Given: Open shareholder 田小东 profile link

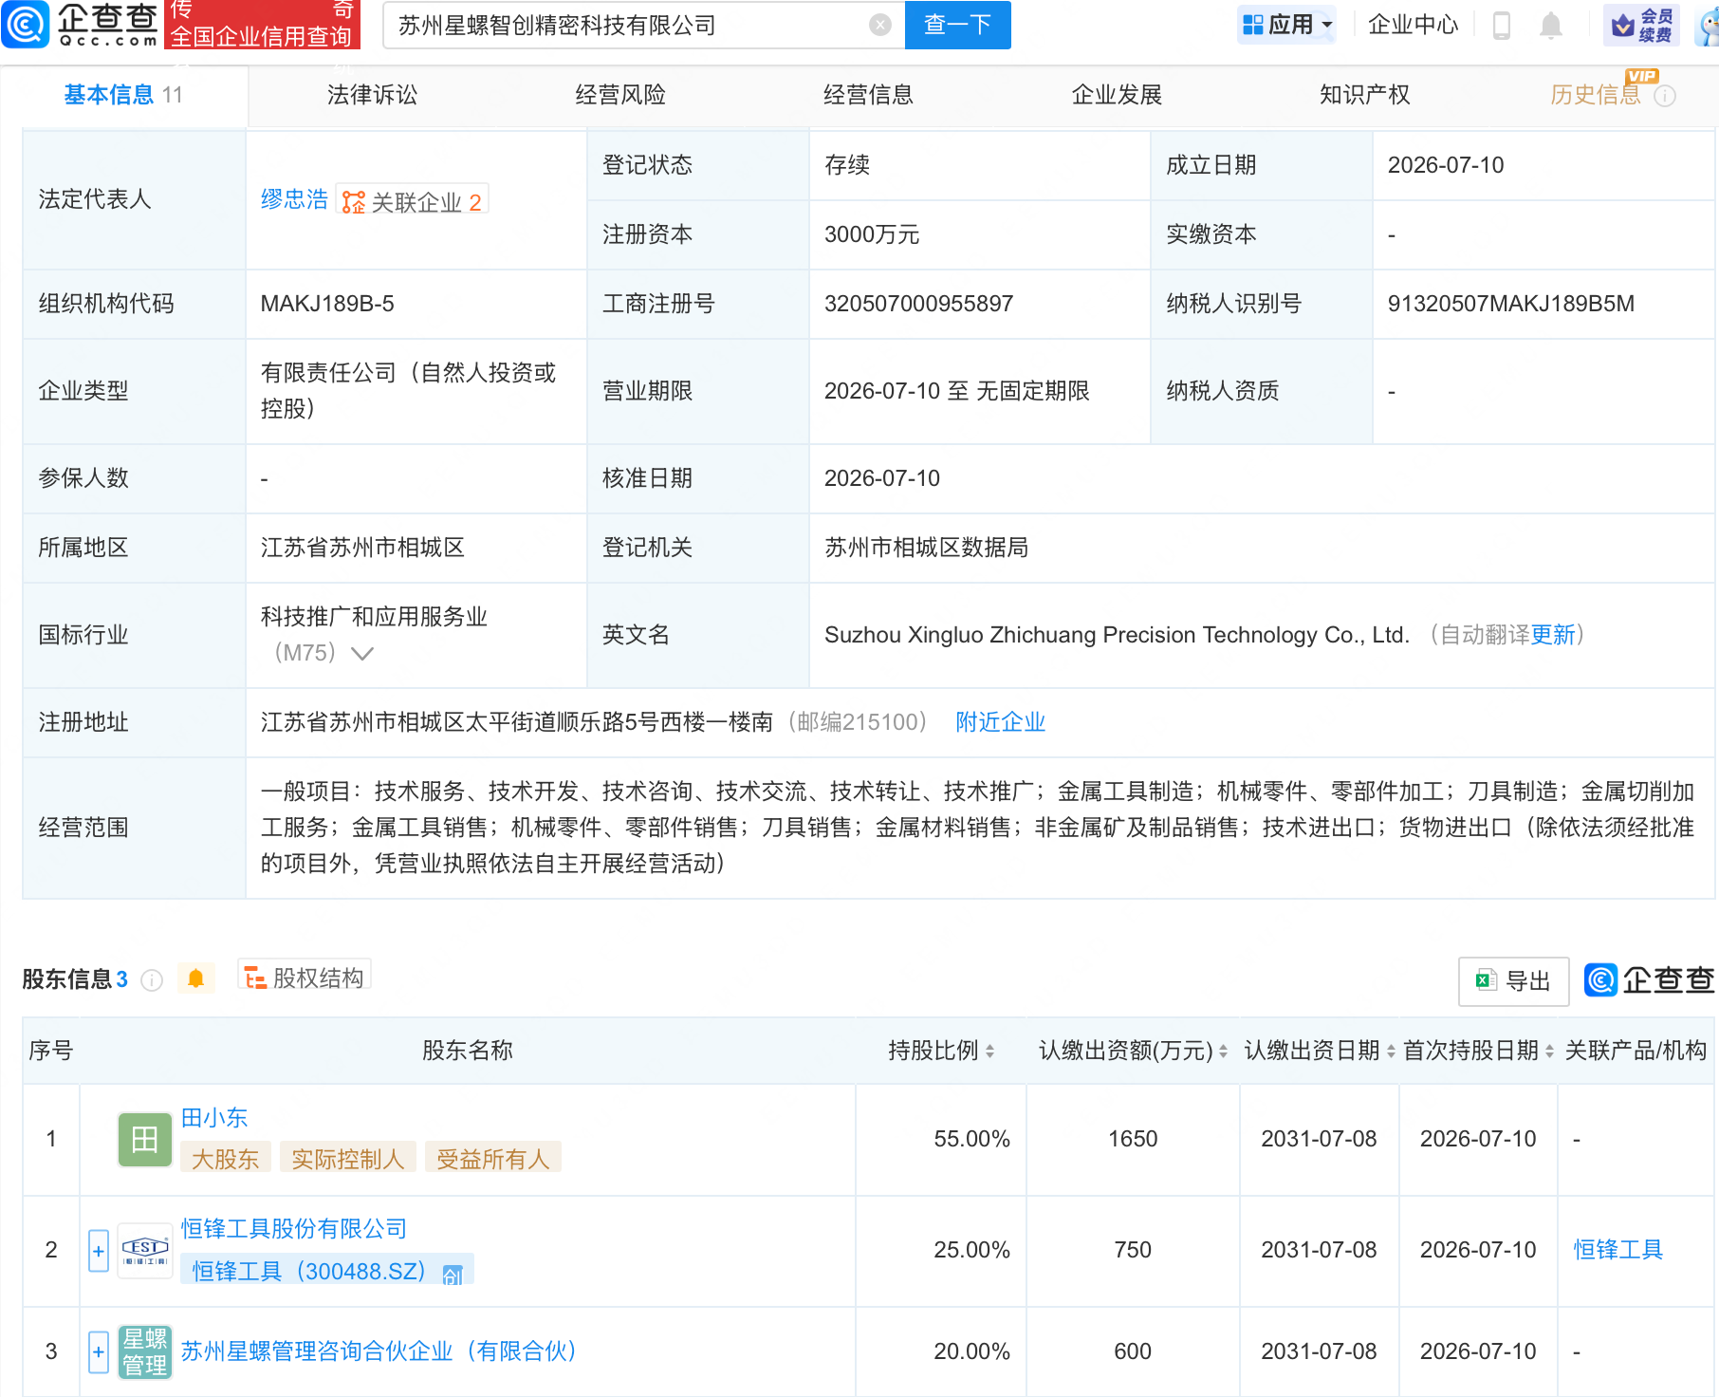Looking at the screenshot, I should [214, 1118].
